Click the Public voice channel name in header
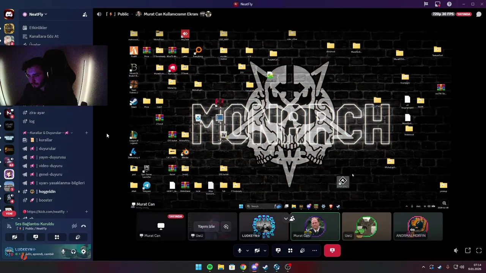This screenshot has width=486, height=273. pyautogui.click(x=123, y=14)
